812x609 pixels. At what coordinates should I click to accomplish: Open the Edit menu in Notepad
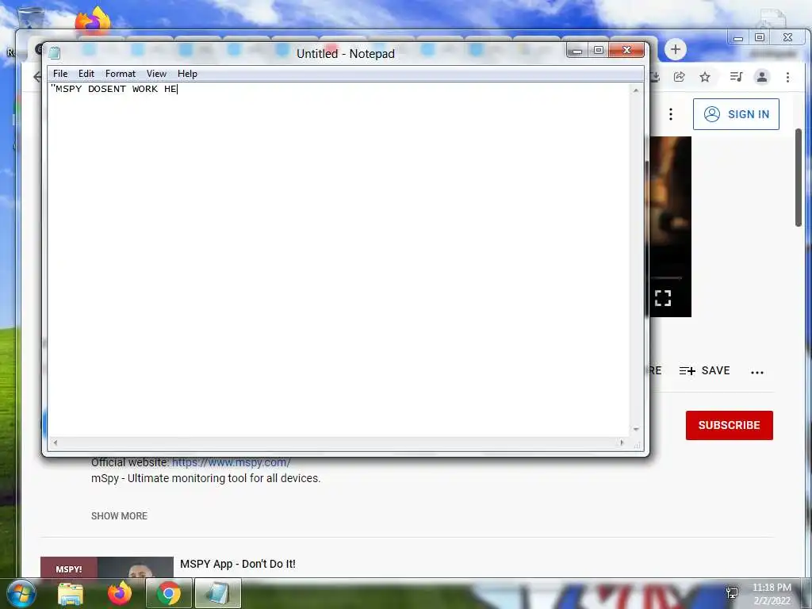pos(86,74)
